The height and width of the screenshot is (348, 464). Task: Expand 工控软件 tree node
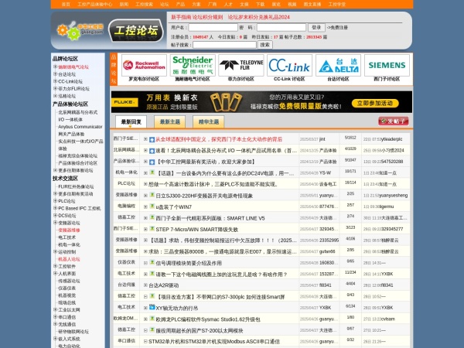[55, 266]
